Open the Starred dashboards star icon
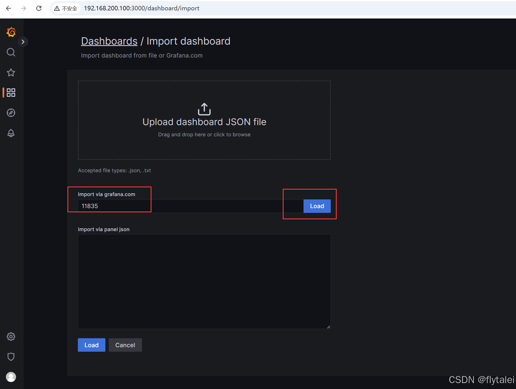 pyautogui.click(x=11, y=72)
